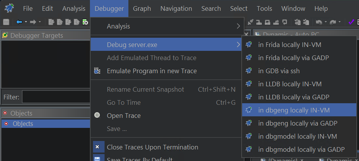359x161 pixels.
Task: Open the forward arrow history dropdown
Action: pyautogui.click(x=40, y=22)
